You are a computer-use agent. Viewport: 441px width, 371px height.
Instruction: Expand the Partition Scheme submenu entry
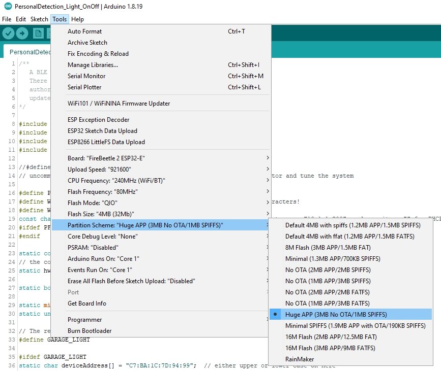coord(161,225)
